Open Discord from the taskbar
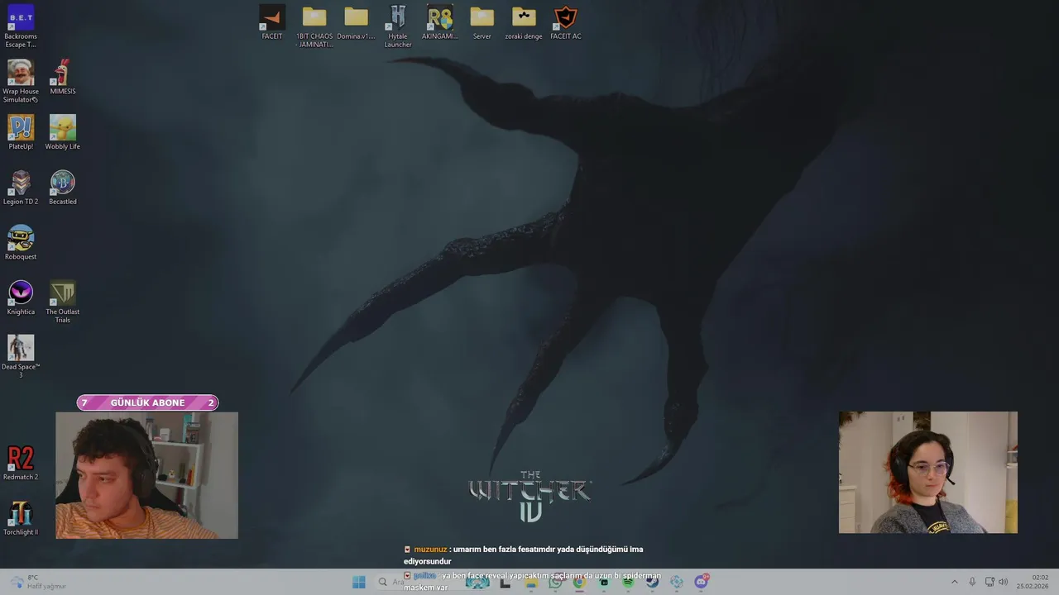 702,582
